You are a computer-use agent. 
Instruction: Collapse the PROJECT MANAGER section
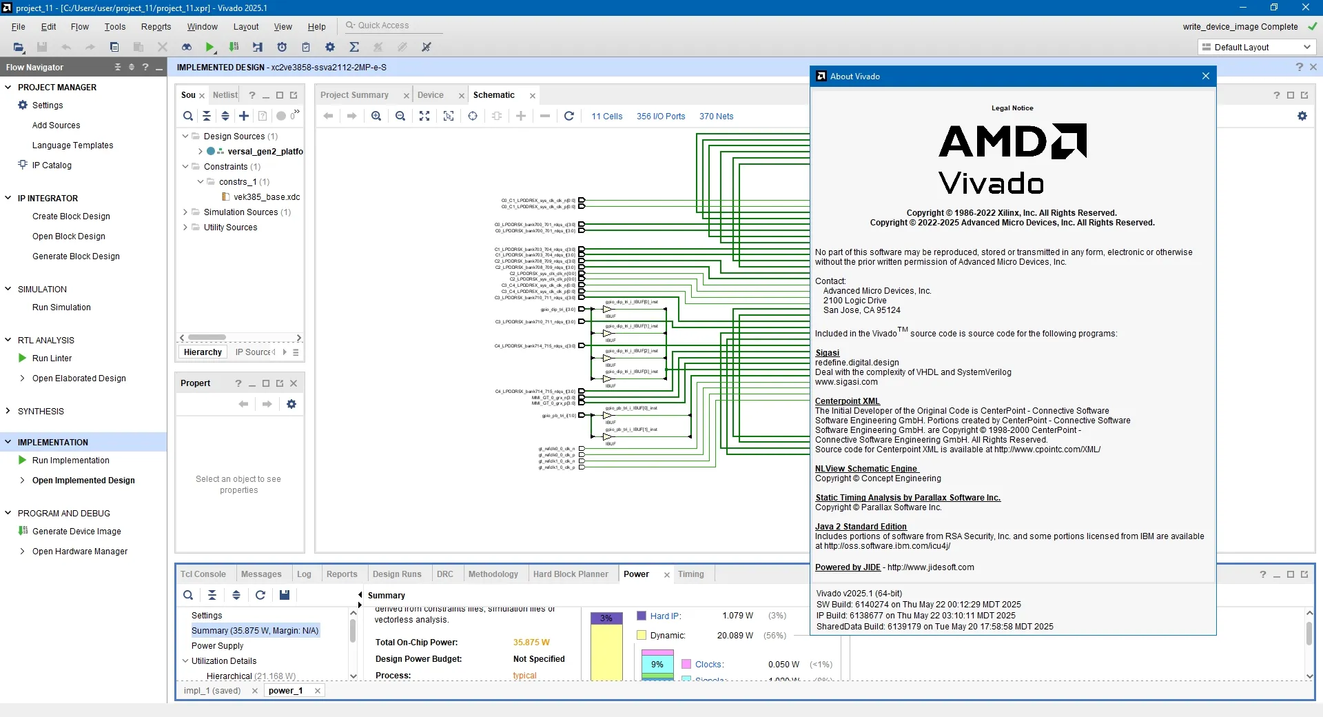coord(8,87)
